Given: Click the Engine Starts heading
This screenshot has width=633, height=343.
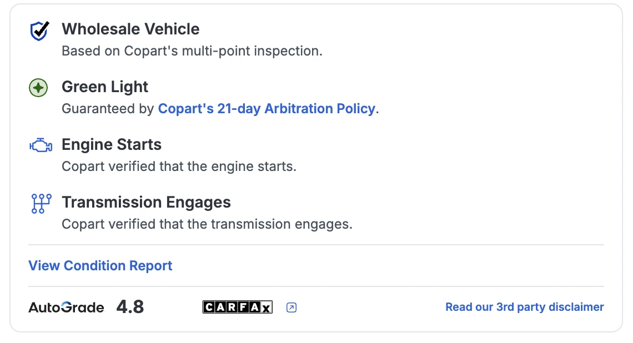Looking at the screenshot, I should pos(112,144).
